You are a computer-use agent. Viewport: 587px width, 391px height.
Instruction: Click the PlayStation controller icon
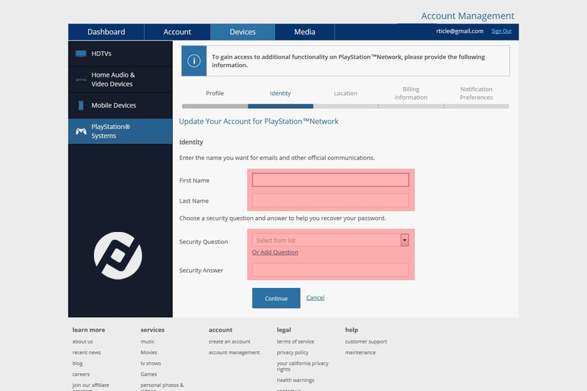(81, 132)
